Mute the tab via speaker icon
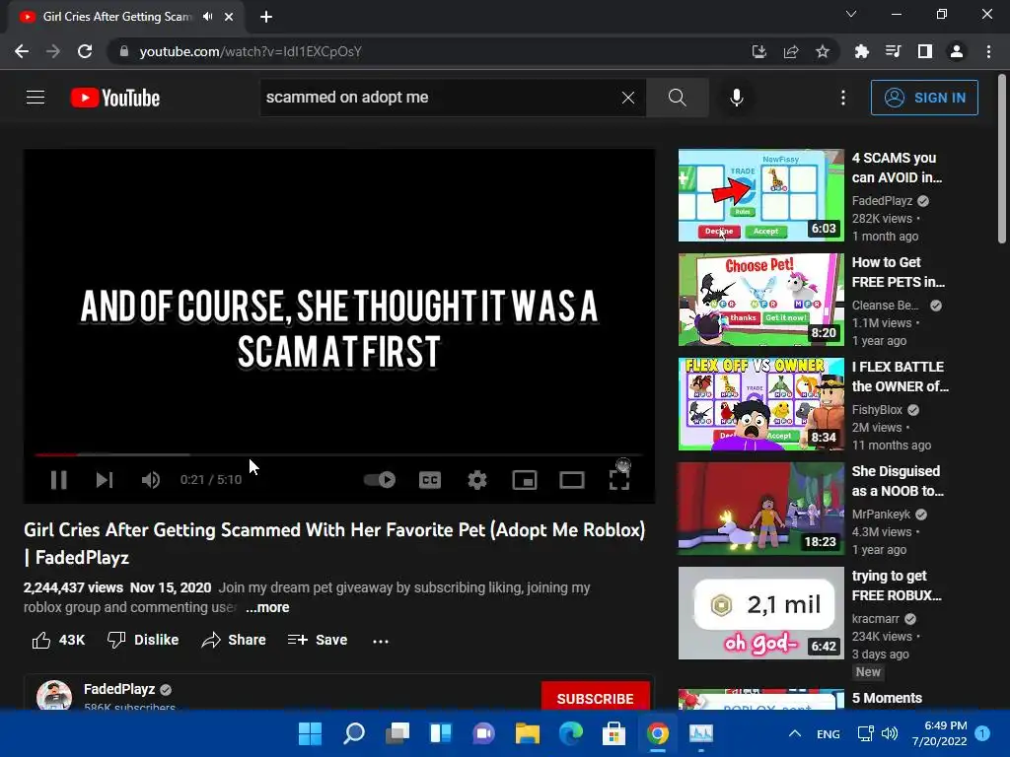Screen dimensions: 1010x757 [x=207, y=16]
